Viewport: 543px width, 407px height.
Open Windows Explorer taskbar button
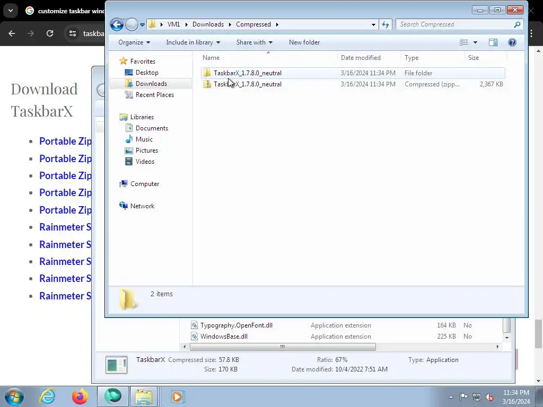pyautogui.click(x=144, y=396)
